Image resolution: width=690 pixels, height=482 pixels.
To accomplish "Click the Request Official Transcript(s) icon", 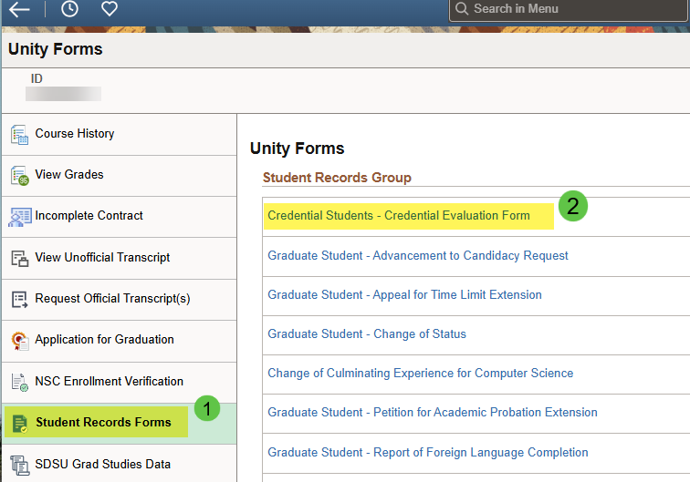I will tap(19, 300).
